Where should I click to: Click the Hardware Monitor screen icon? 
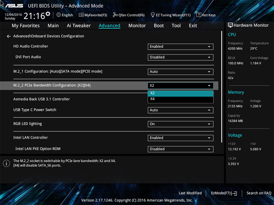[230, 25]
